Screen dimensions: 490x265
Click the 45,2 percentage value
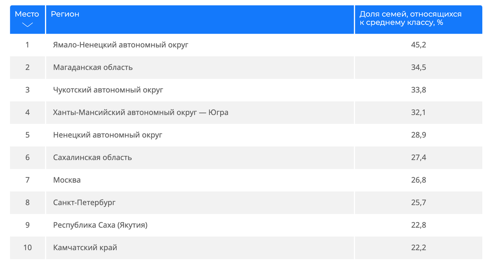[x=419, y=45]
